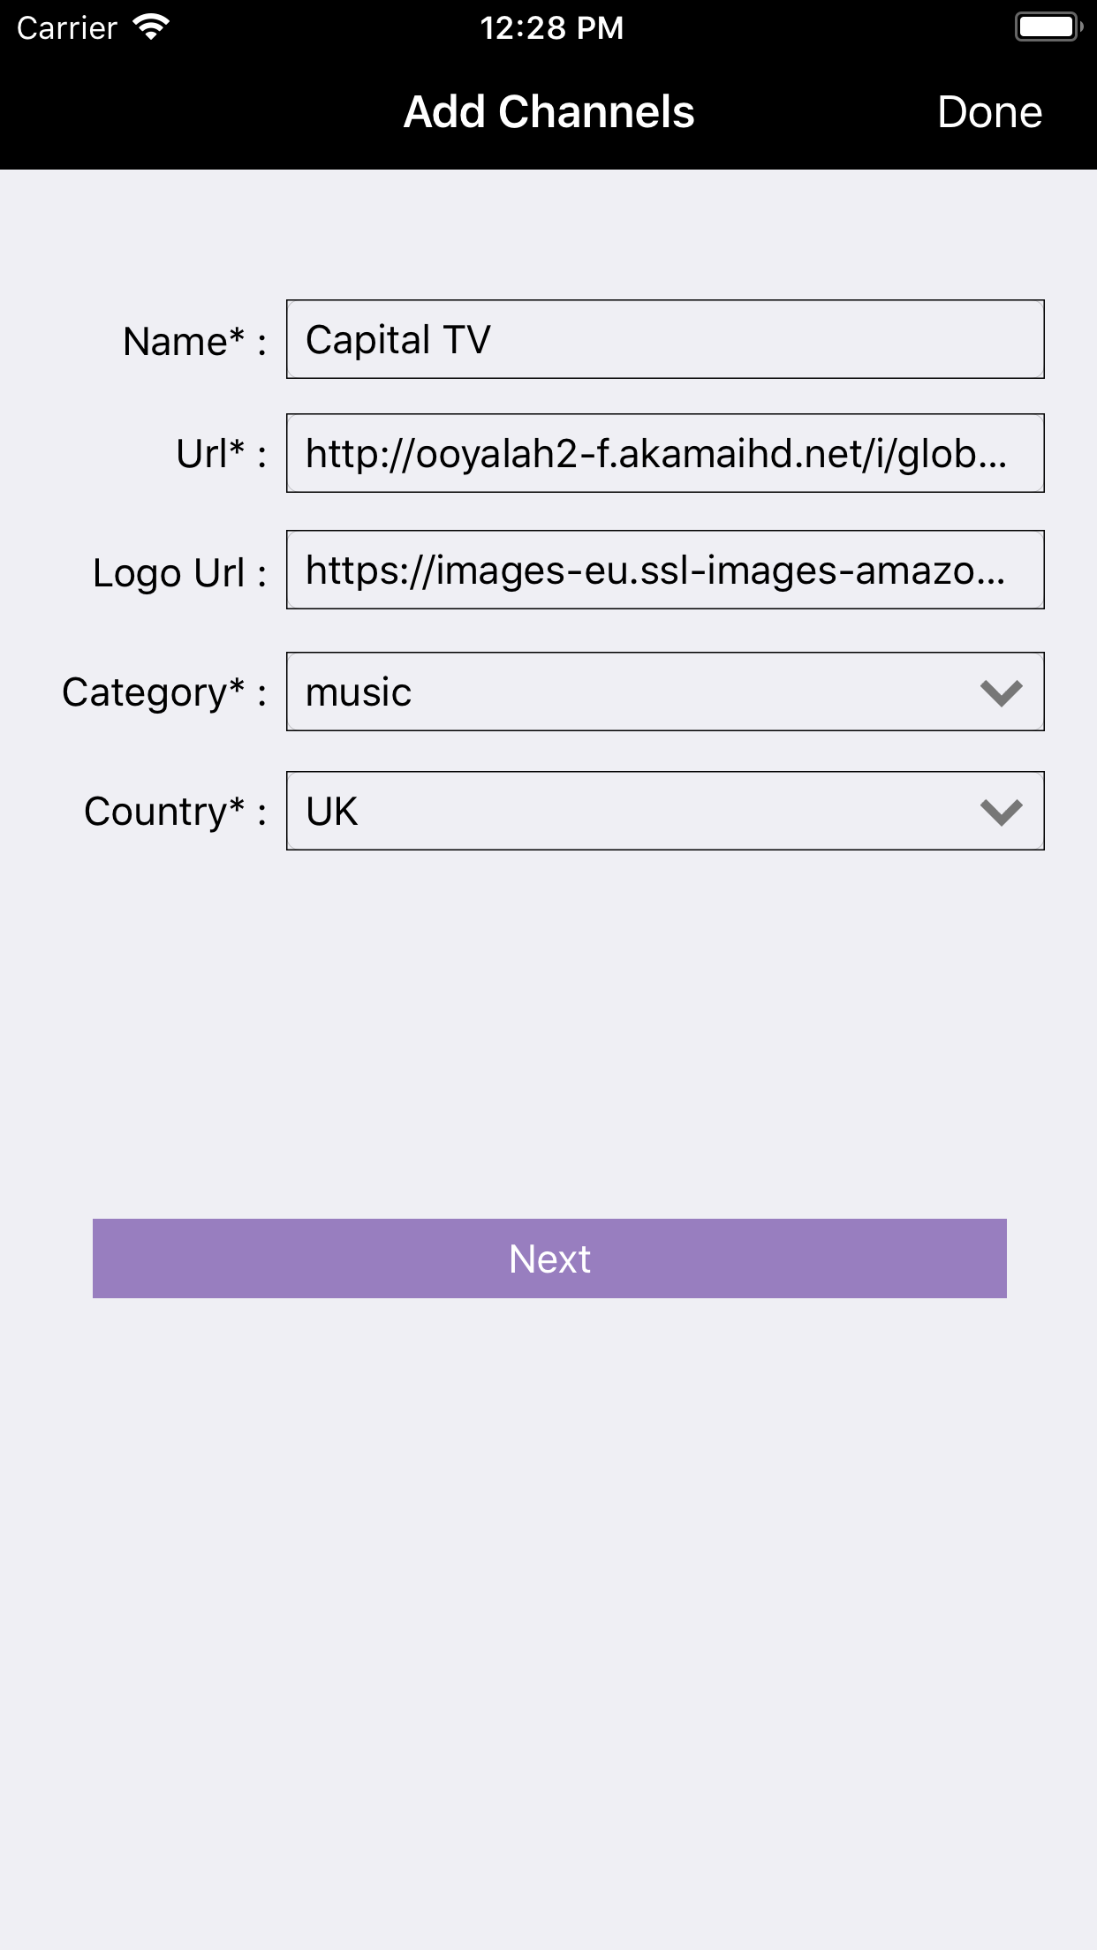The width and height of the screenshot is (1097, 1950).
Task: Click the Category* label
Action: point(164,692)
